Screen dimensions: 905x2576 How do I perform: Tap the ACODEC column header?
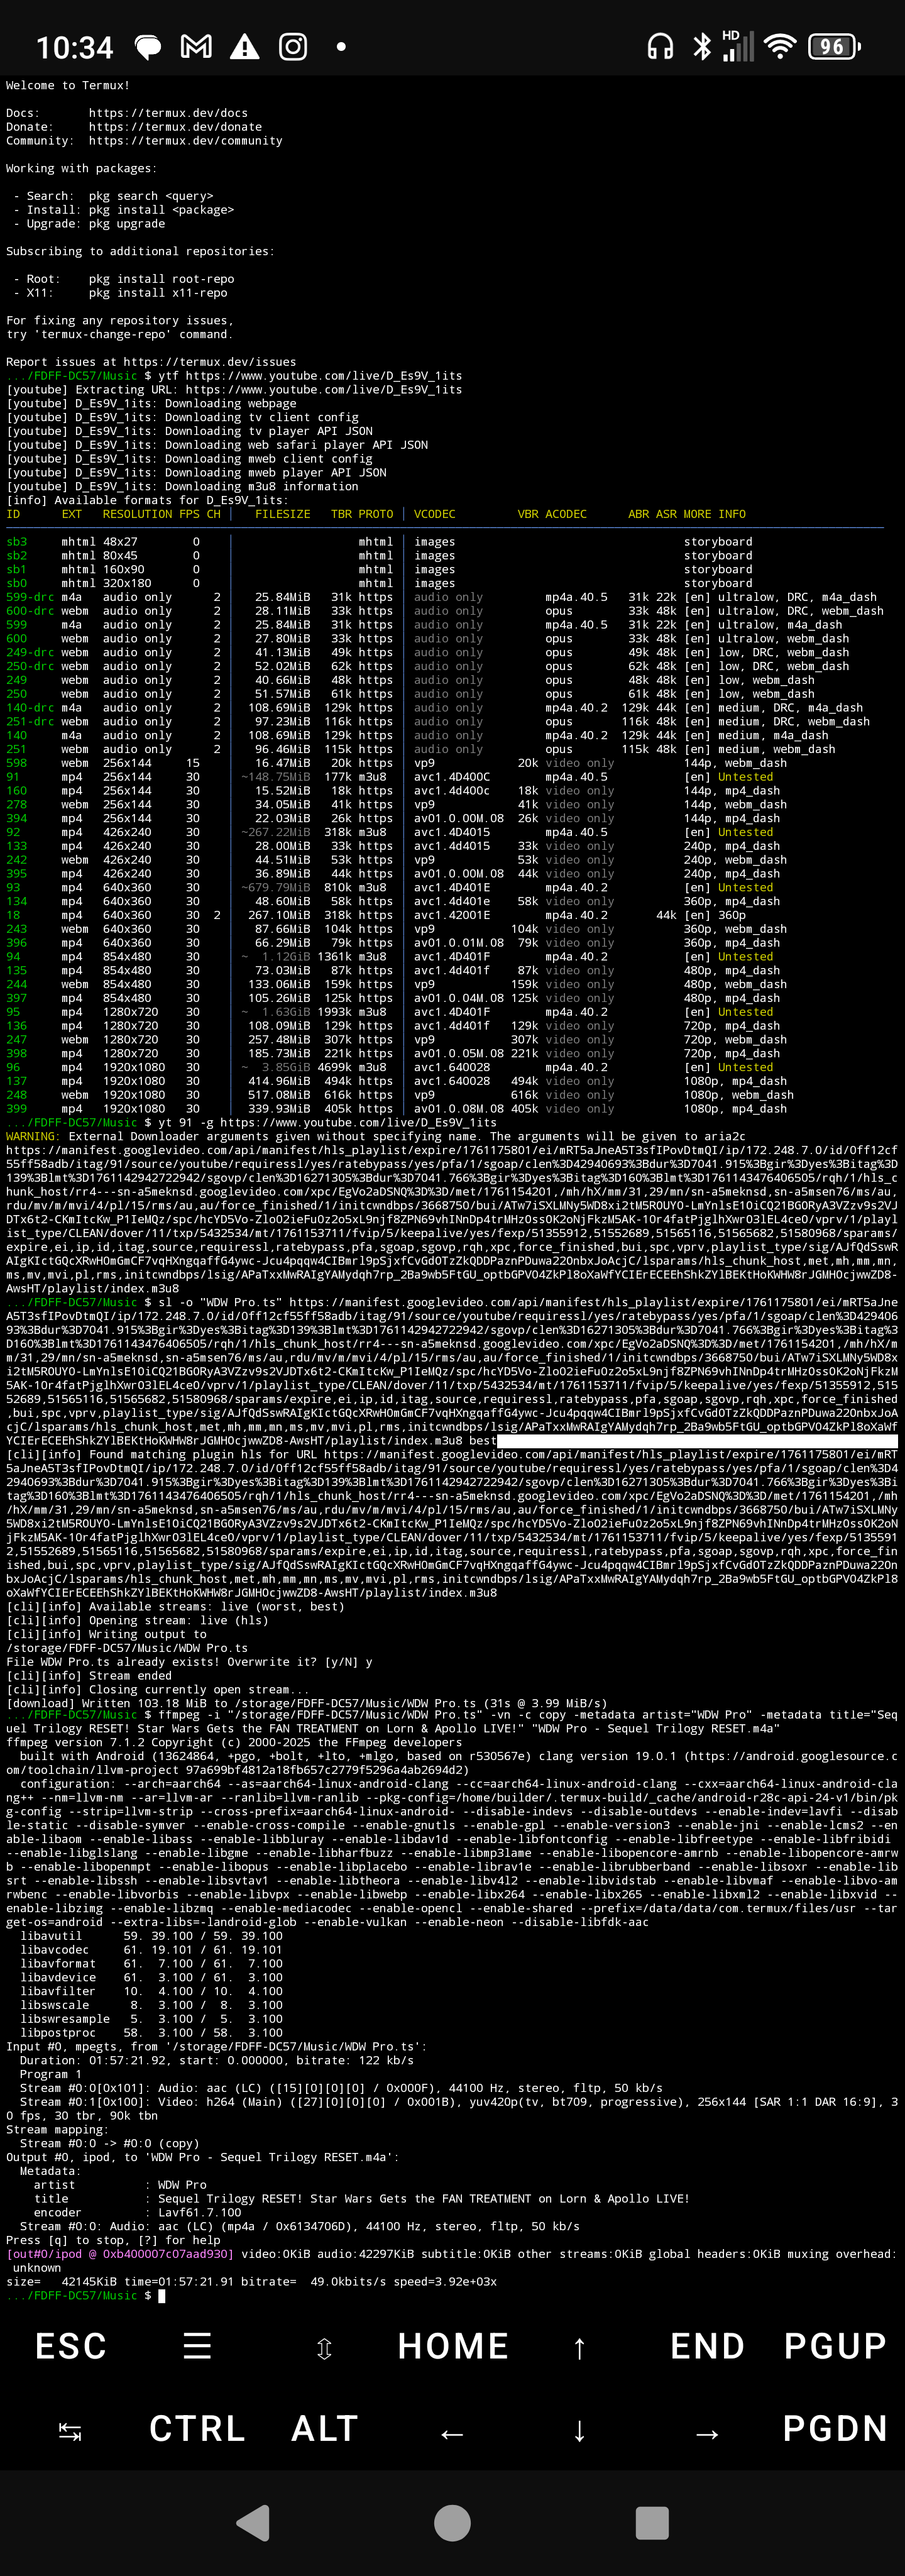tap(566, 514)
